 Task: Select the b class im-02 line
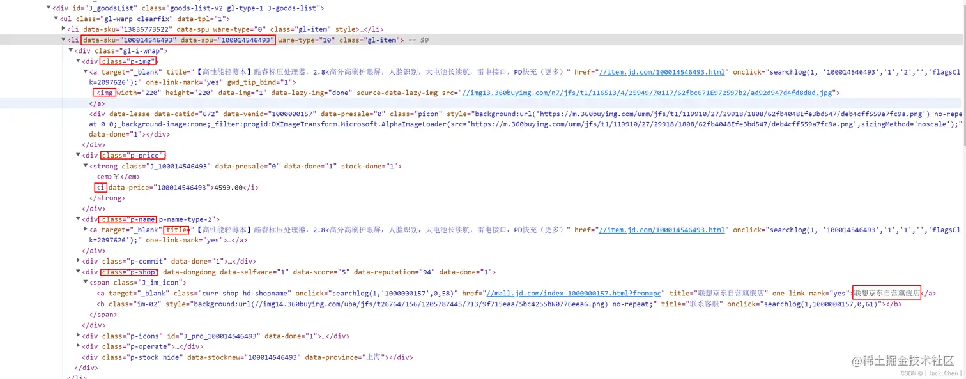pyautogui.click(x=499, y=304)
